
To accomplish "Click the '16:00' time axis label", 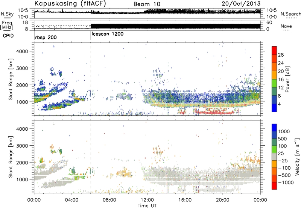I will (x=185, y=200).
